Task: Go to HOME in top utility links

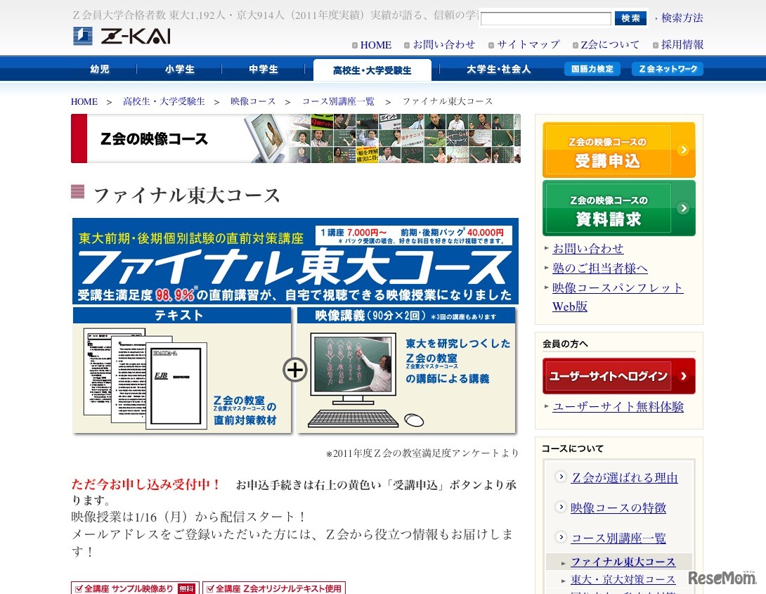Action: [x=376, y=45]
